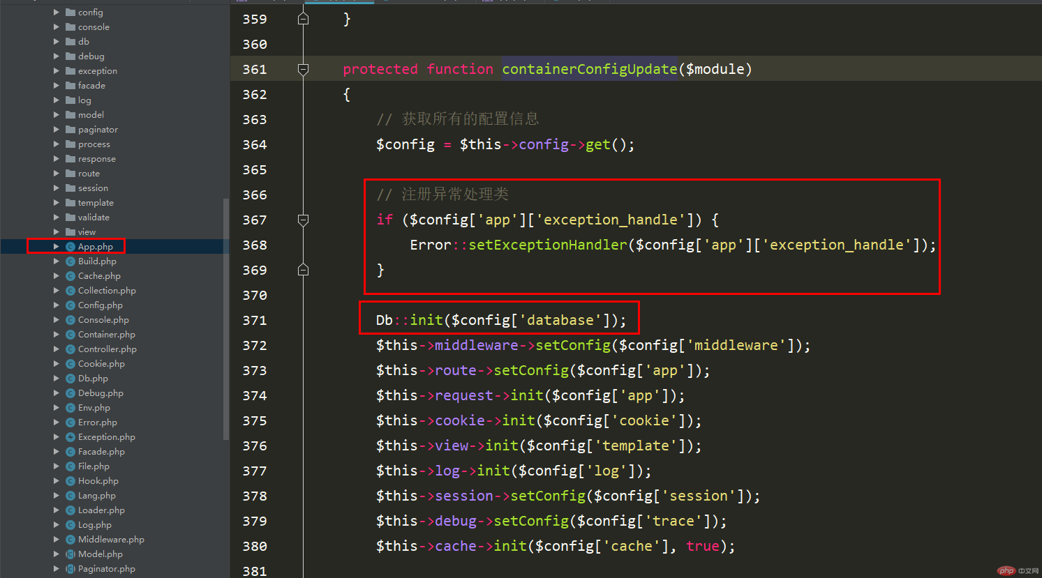Select Lang.php in project tree

pyautogui.click(x=97, y=495)
